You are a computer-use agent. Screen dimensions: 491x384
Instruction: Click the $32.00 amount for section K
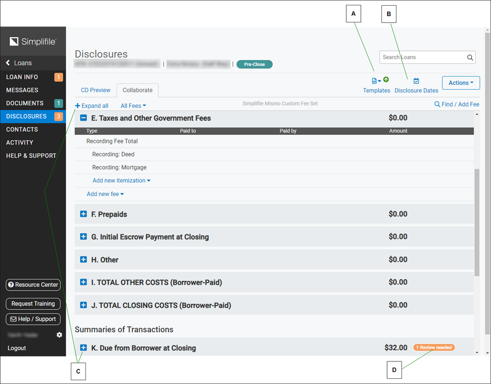(396, 348)
